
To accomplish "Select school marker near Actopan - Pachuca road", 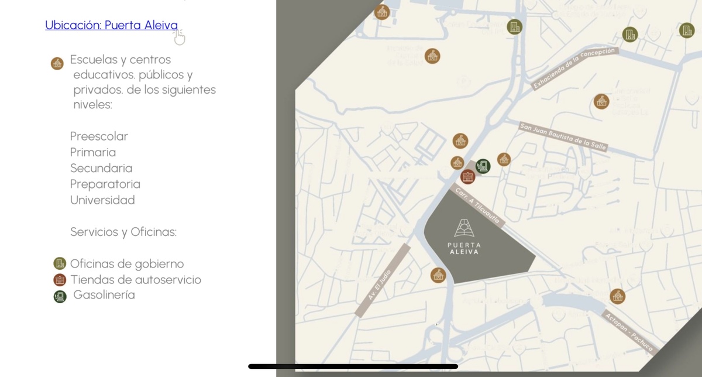I will 617,296.
